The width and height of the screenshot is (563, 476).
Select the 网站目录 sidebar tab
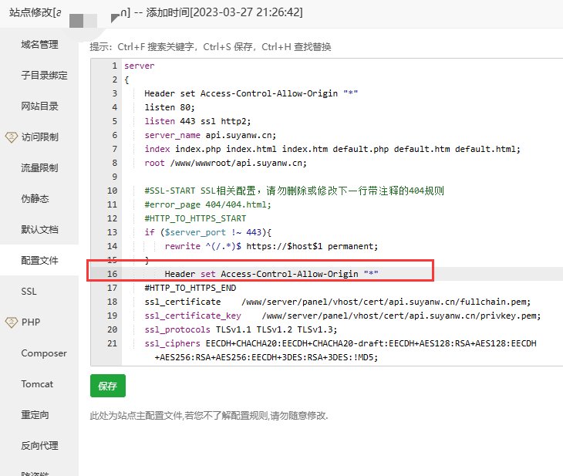coord(39,106)
